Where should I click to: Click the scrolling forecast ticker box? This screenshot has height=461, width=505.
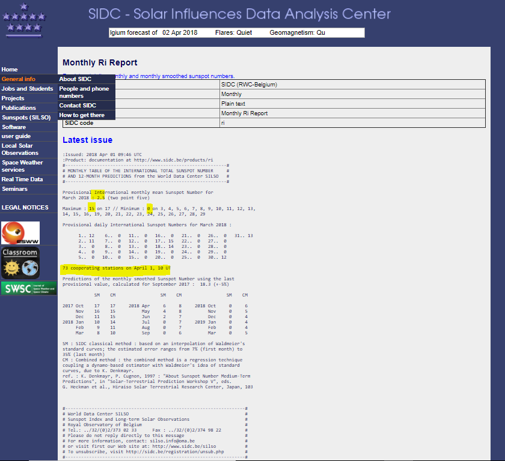point(237,33)
